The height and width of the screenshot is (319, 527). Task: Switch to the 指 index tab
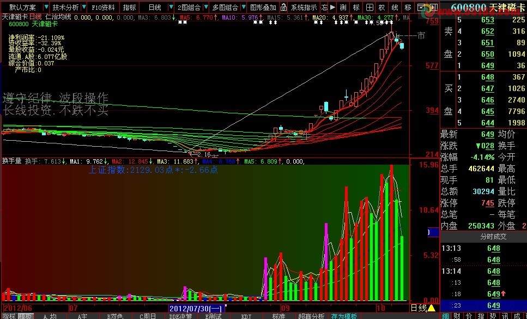point(481,316)
